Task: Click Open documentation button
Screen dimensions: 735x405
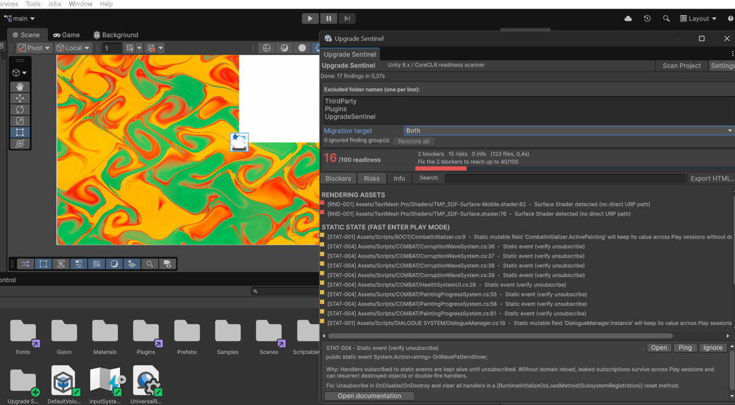Action: click(369, 396)
